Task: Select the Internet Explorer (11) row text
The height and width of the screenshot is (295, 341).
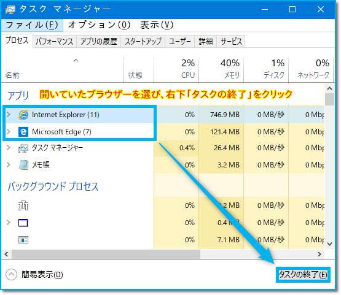Action: pyautogui.click(x=66, y=115)
